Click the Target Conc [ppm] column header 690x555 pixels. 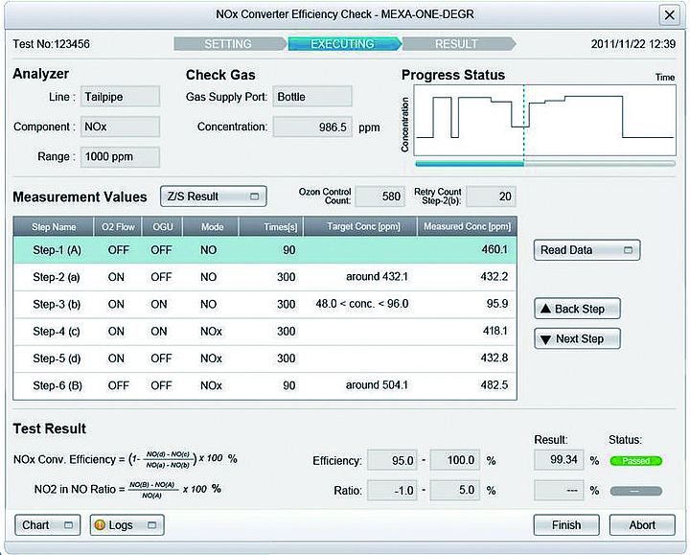[x=360, y=226]
